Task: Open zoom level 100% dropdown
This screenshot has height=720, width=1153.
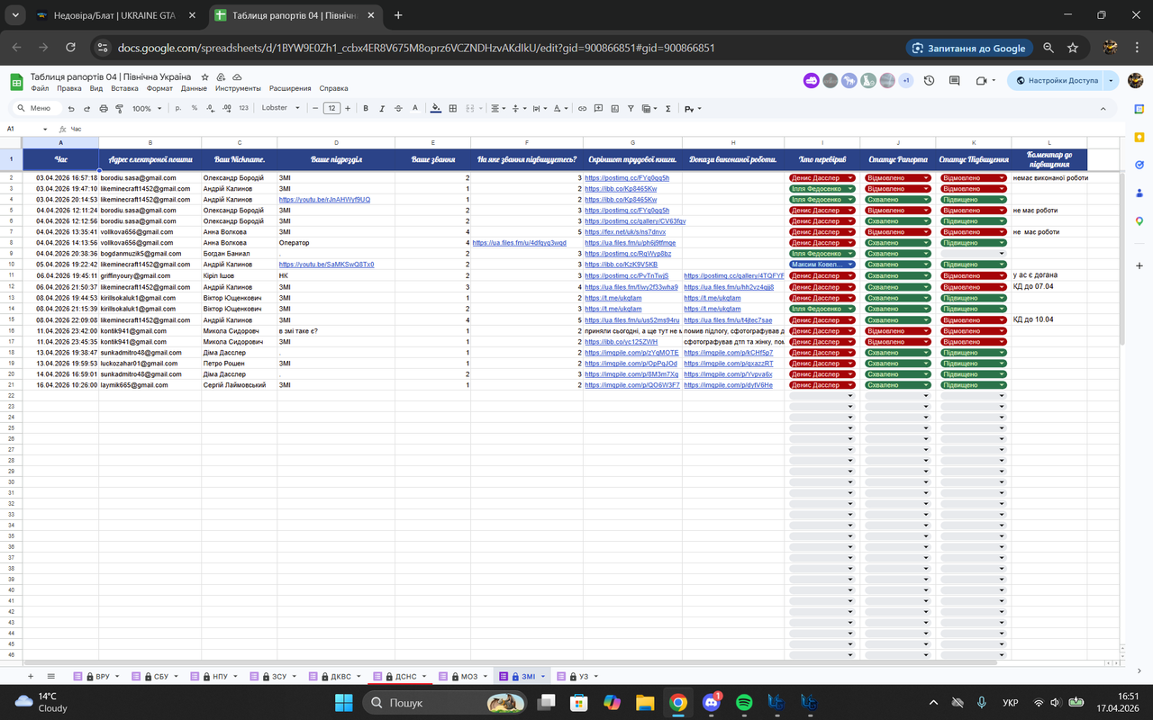Action: [146, 108]
